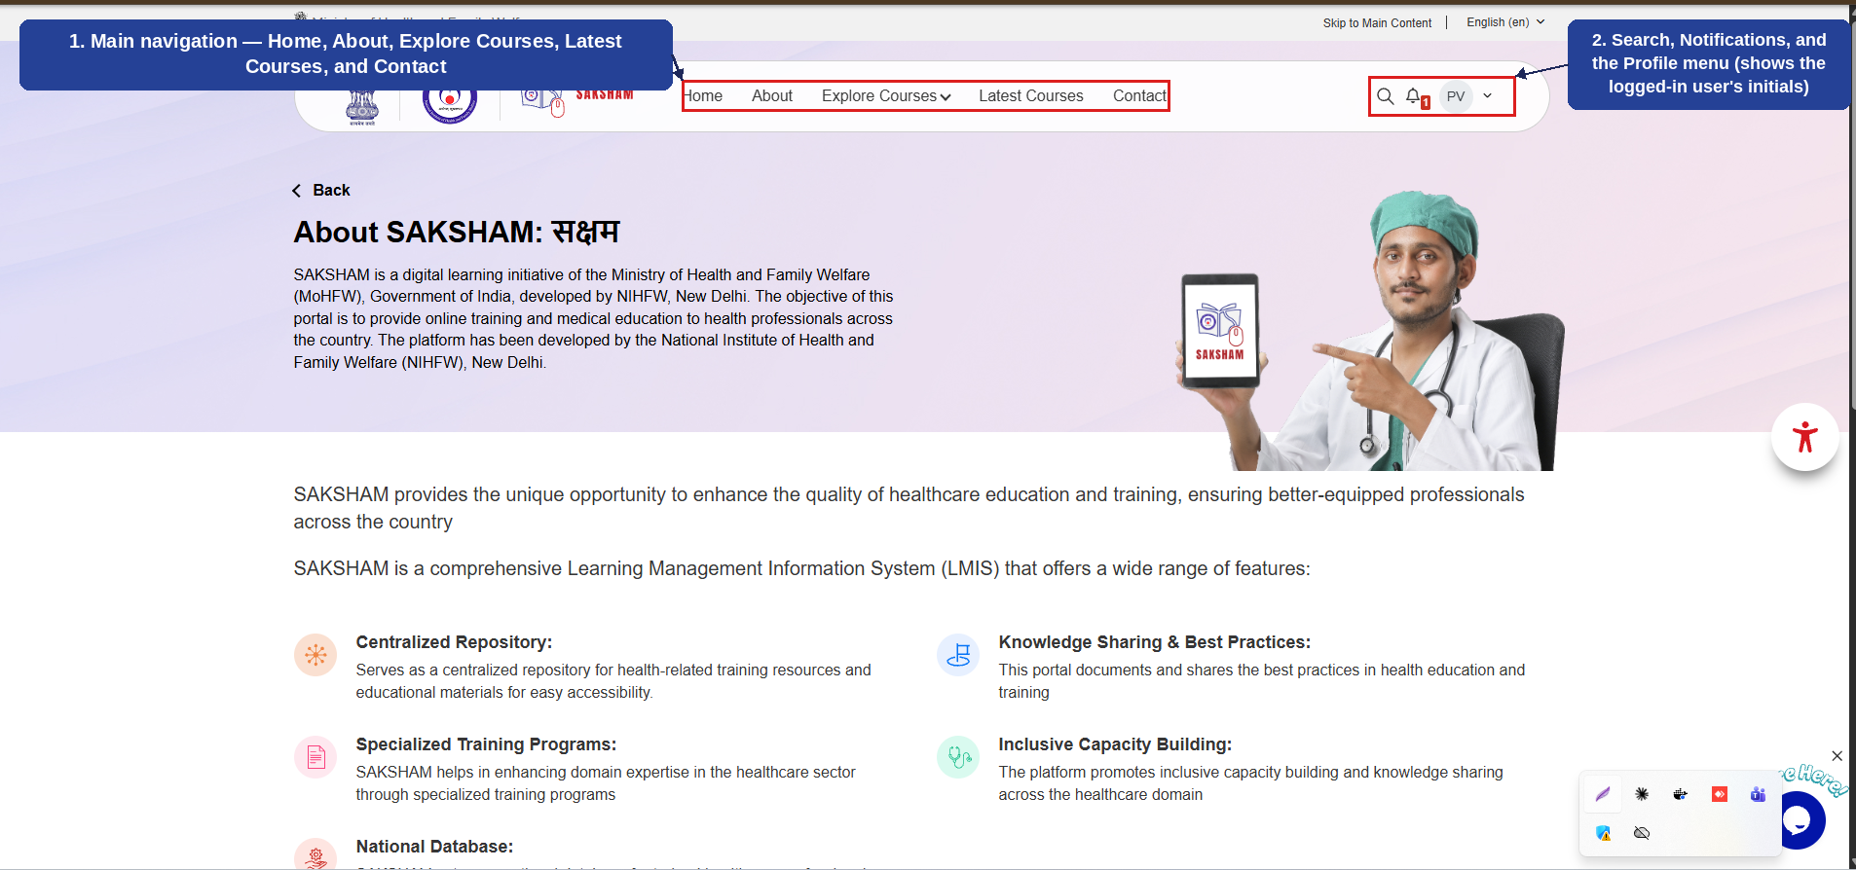This screenshot has height=870, width=1856.
Task: Click the PV profile avatar
Action: (1456, 96)
